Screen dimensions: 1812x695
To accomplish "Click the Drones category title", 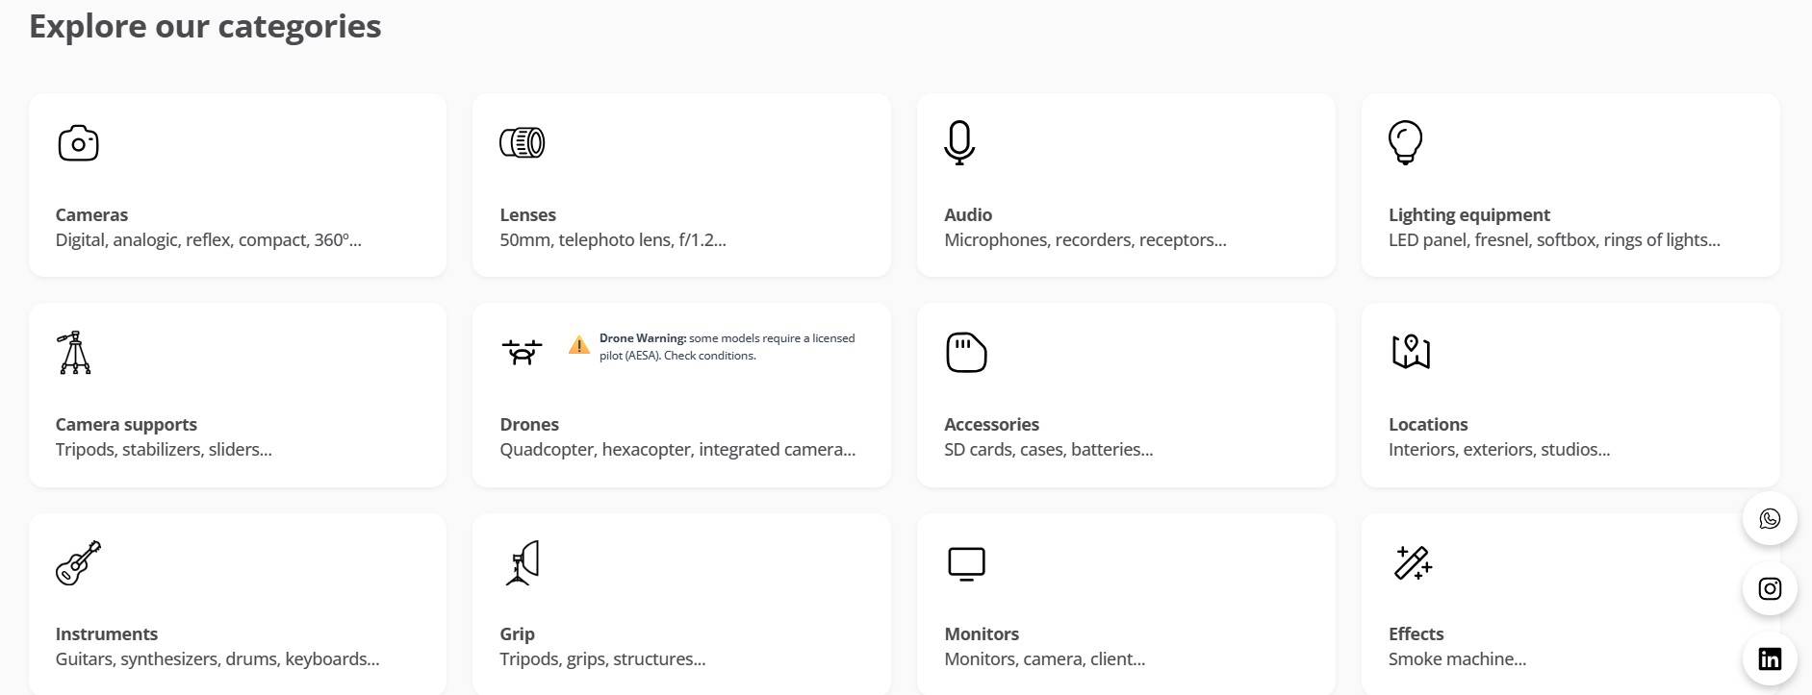I will 529,425.
